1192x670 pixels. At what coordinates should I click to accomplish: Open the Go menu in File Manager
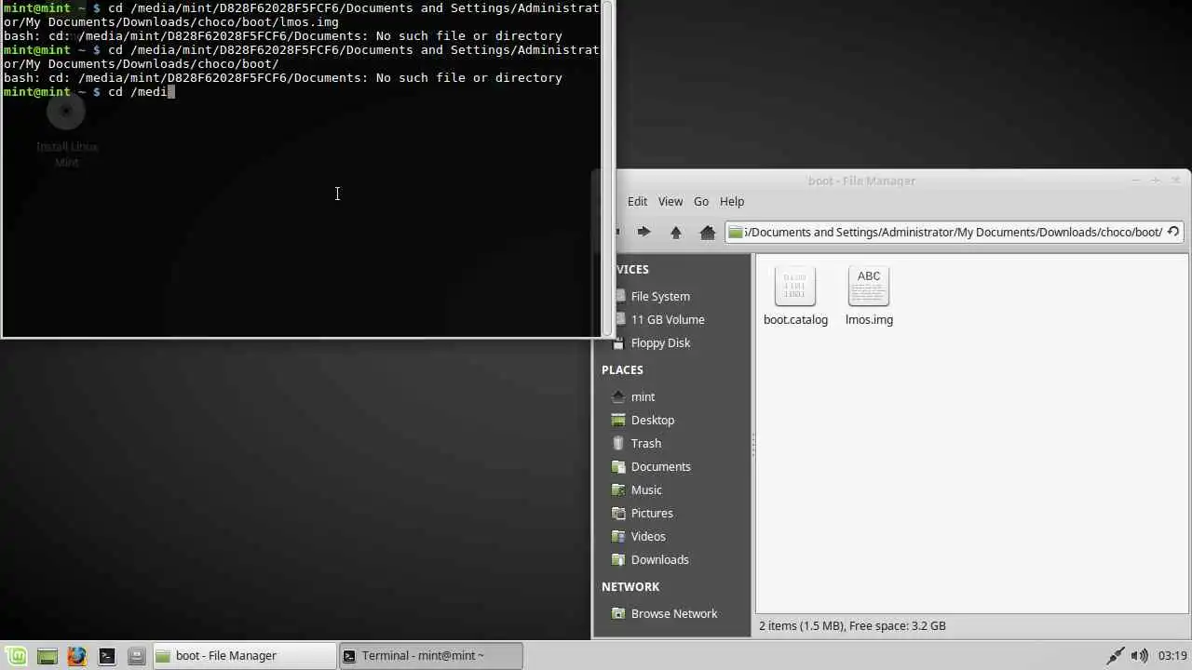701,201
